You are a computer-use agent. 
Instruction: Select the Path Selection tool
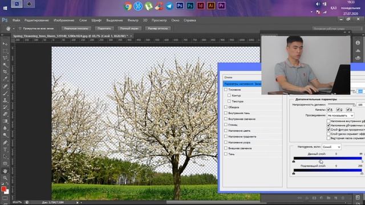5,157
